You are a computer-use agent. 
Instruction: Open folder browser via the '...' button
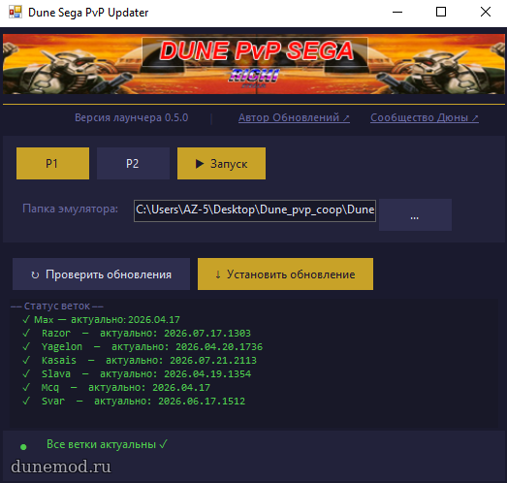(415, 214)
